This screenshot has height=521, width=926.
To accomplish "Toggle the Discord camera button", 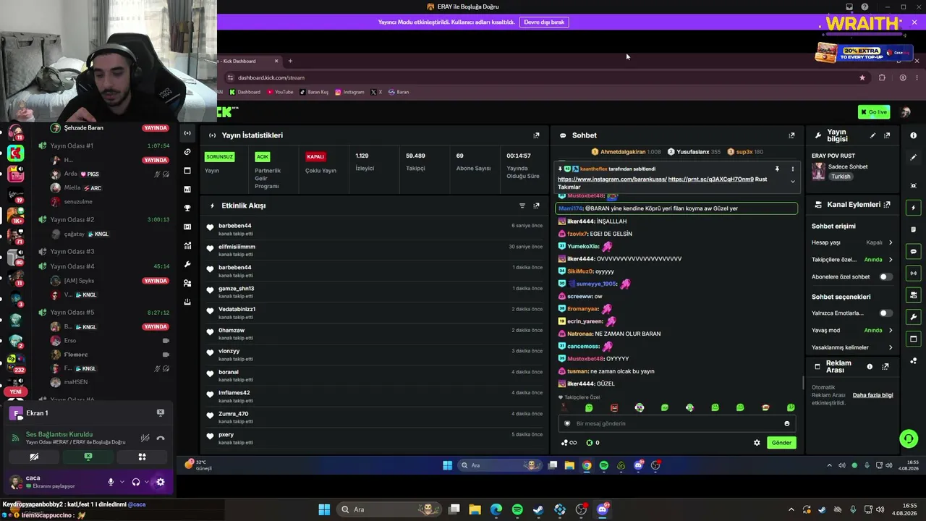I will click(34, 457).
